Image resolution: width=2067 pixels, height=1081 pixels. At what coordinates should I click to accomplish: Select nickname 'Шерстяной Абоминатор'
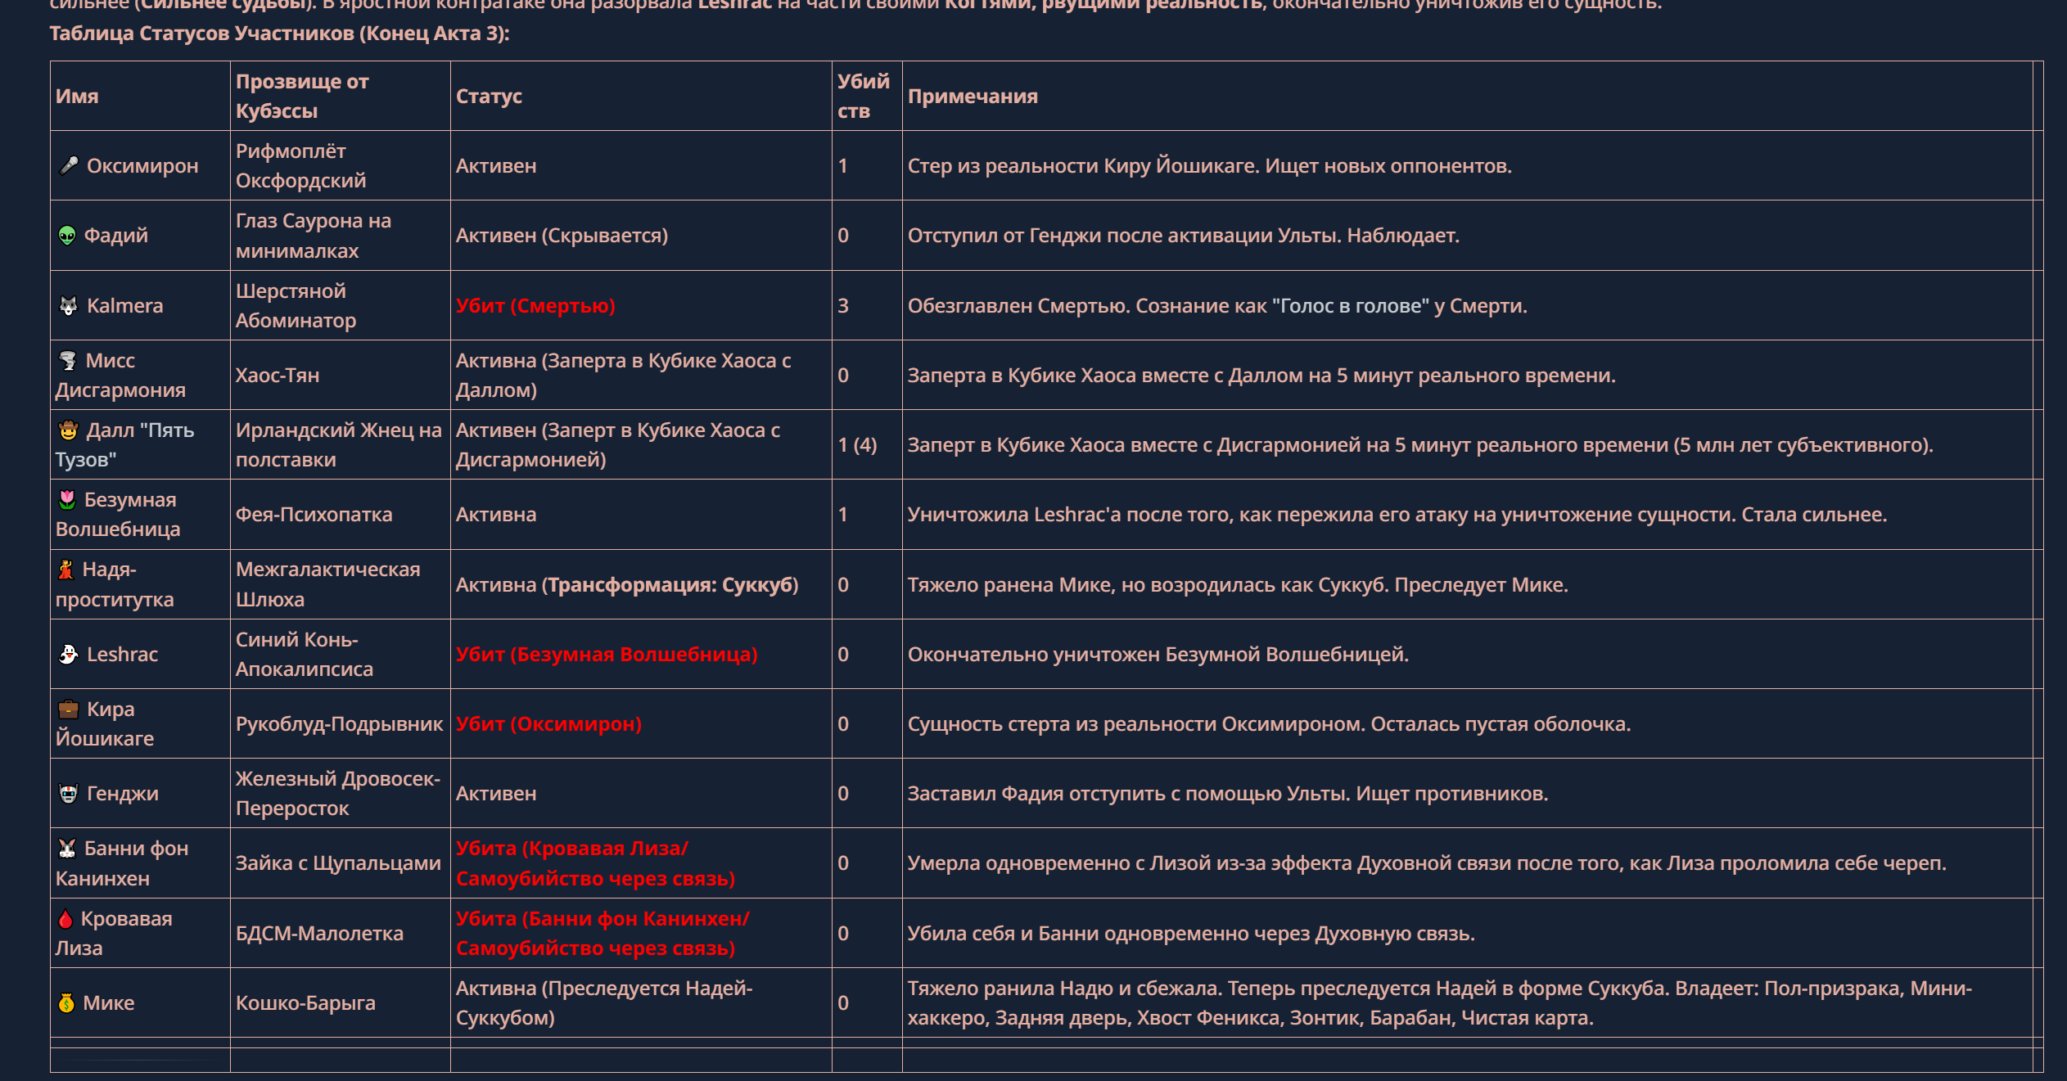tap(296, 306)
